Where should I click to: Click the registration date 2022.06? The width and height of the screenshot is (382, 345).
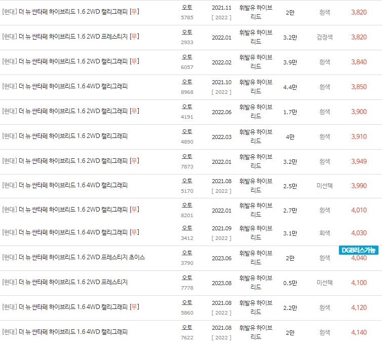[x=221, y=112]
